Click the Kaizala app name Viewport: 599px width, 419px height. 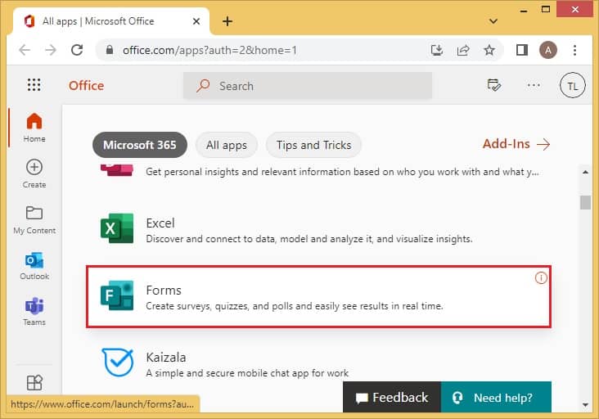166,358
